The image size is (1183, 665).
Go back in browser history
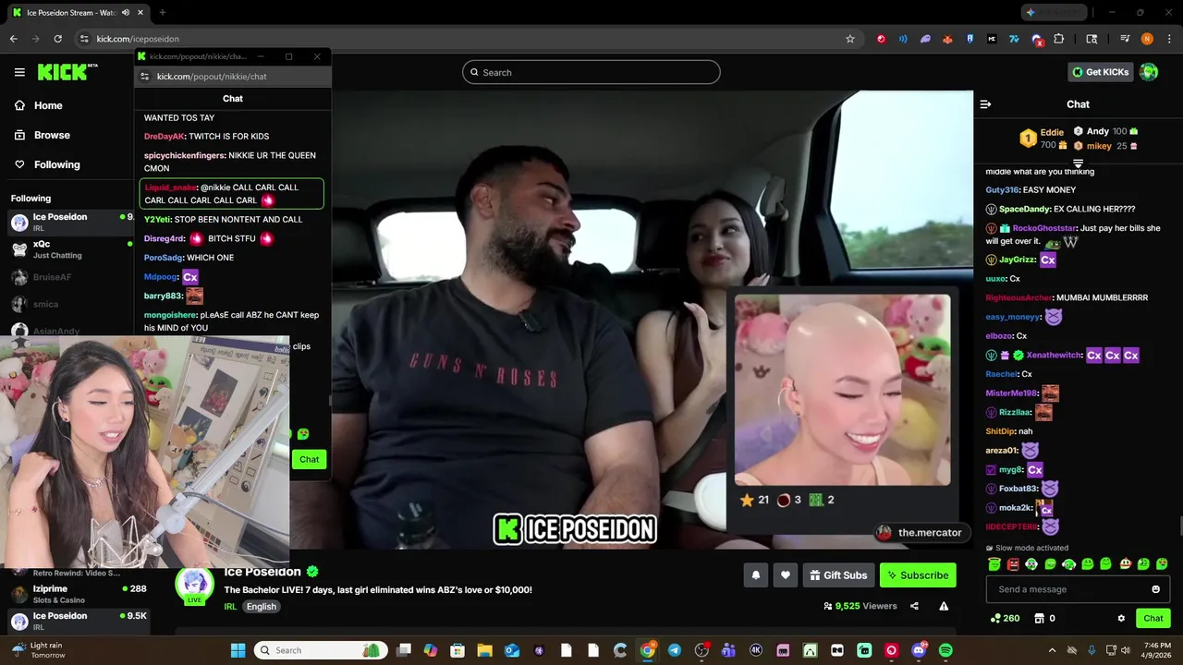(13, 39)
